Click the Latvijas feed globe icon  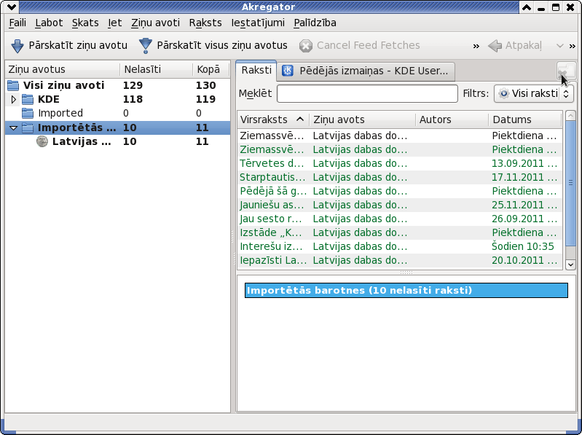pyautogui.click(x=42, y=141)
